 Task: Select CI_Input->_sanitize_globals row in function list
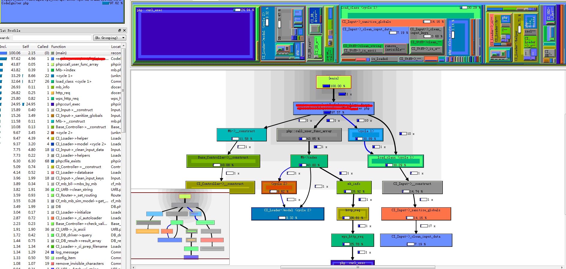point(61,116)
